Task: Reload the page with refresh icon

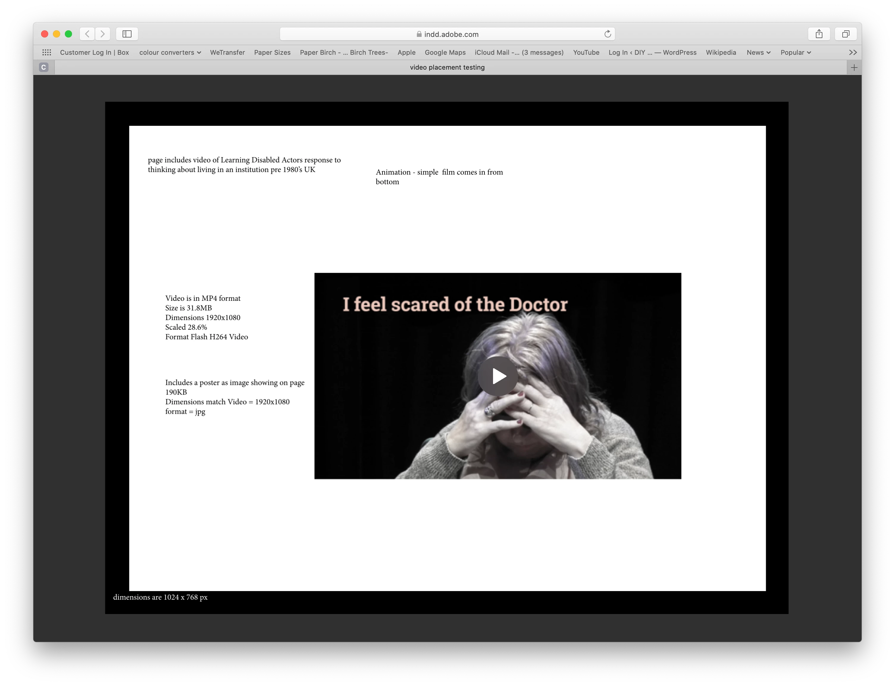Action: pyautogui.click(x=608, y=34)
